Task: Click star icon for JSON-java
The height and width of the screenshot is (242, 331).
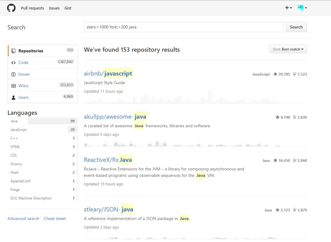Action: click(278, 210)
